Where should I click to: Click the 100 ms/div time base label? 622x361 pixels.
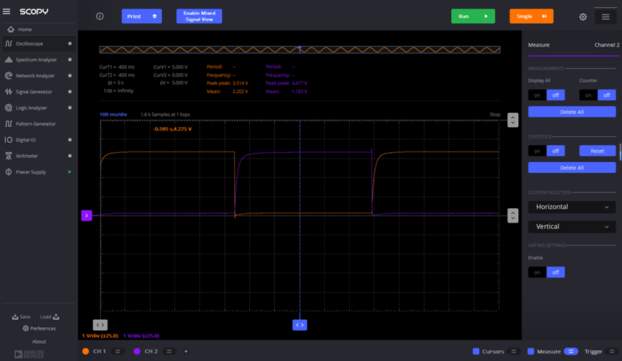(113, 115)
